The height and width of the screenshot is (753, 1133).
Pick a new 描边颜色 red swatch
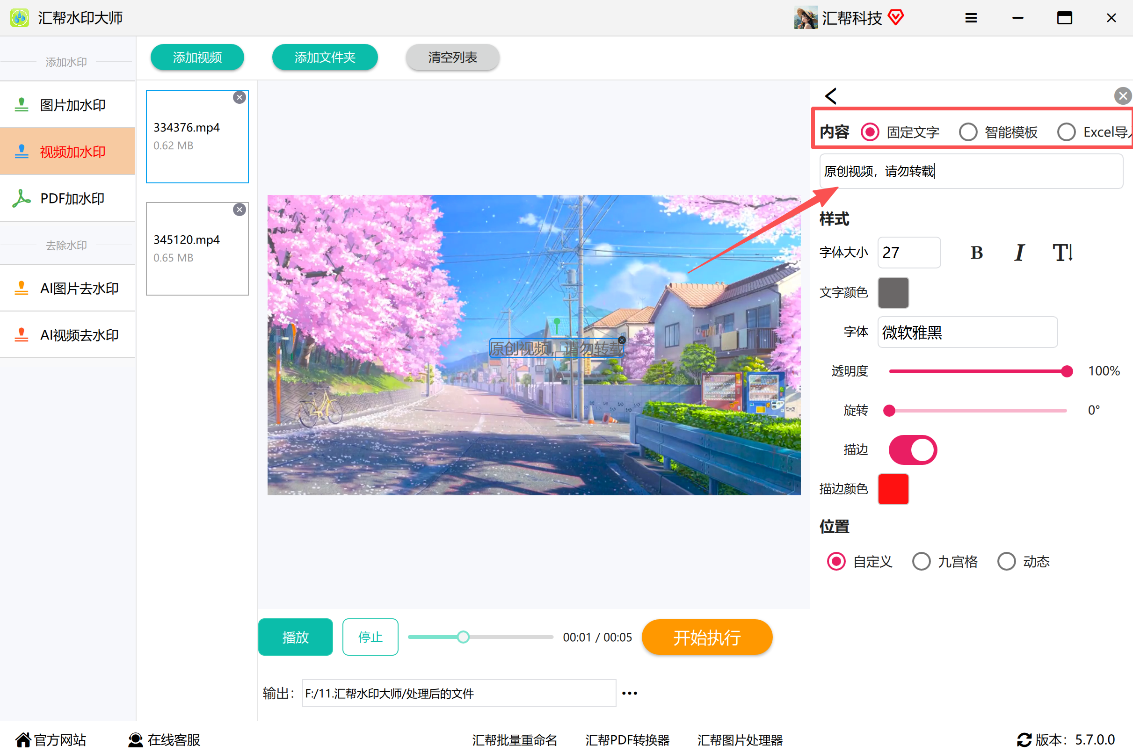pos(893,489)
